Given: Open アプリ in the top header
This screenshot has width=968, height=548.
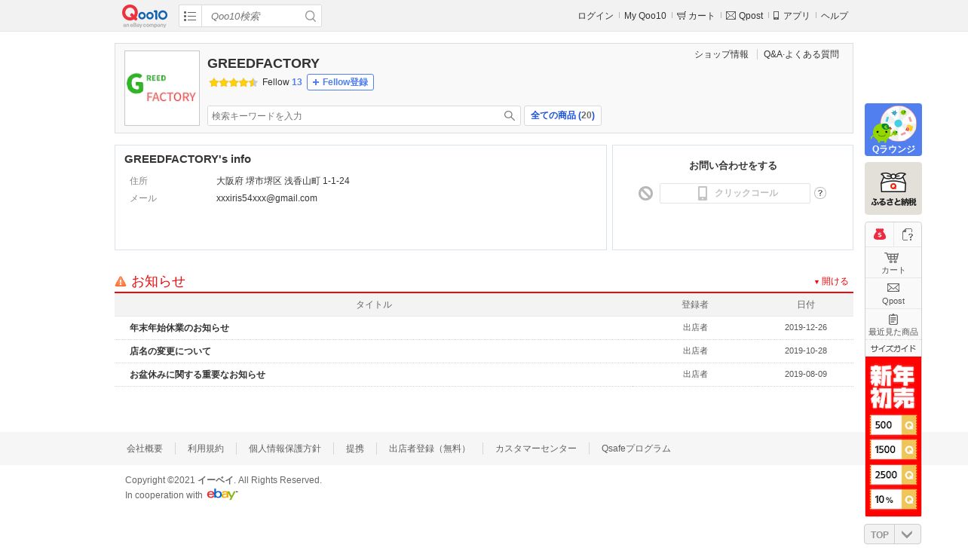Looking at the screenshot, I should (x=792, y=16).
